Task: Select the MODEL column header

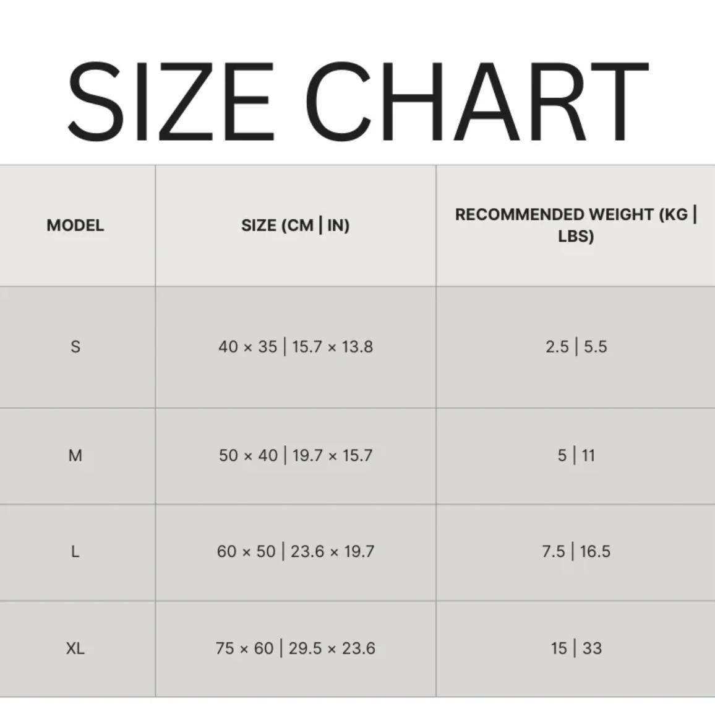Action: [75, 225]
